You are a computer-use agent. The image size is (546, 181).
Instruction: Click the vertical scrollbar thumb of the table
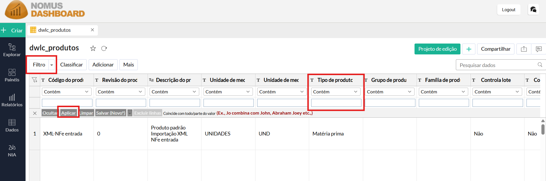coord(543,129)
